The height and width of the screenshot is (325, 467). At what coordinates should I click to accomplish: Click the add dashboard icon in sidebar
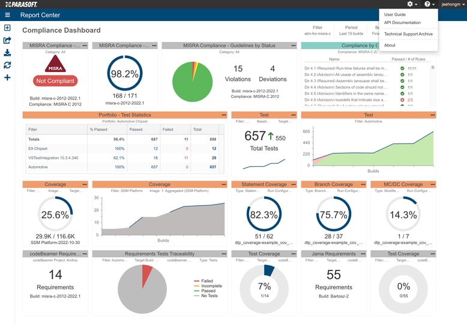coord(7,28)
